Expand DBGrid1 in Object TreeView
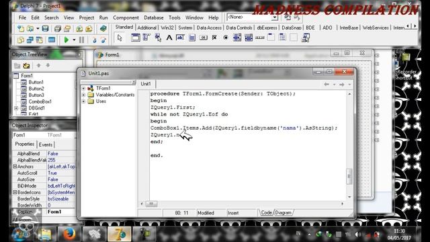The image size is (430, 242). (x=16, y=108)
